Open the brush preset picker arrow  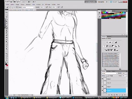point(14,7)
